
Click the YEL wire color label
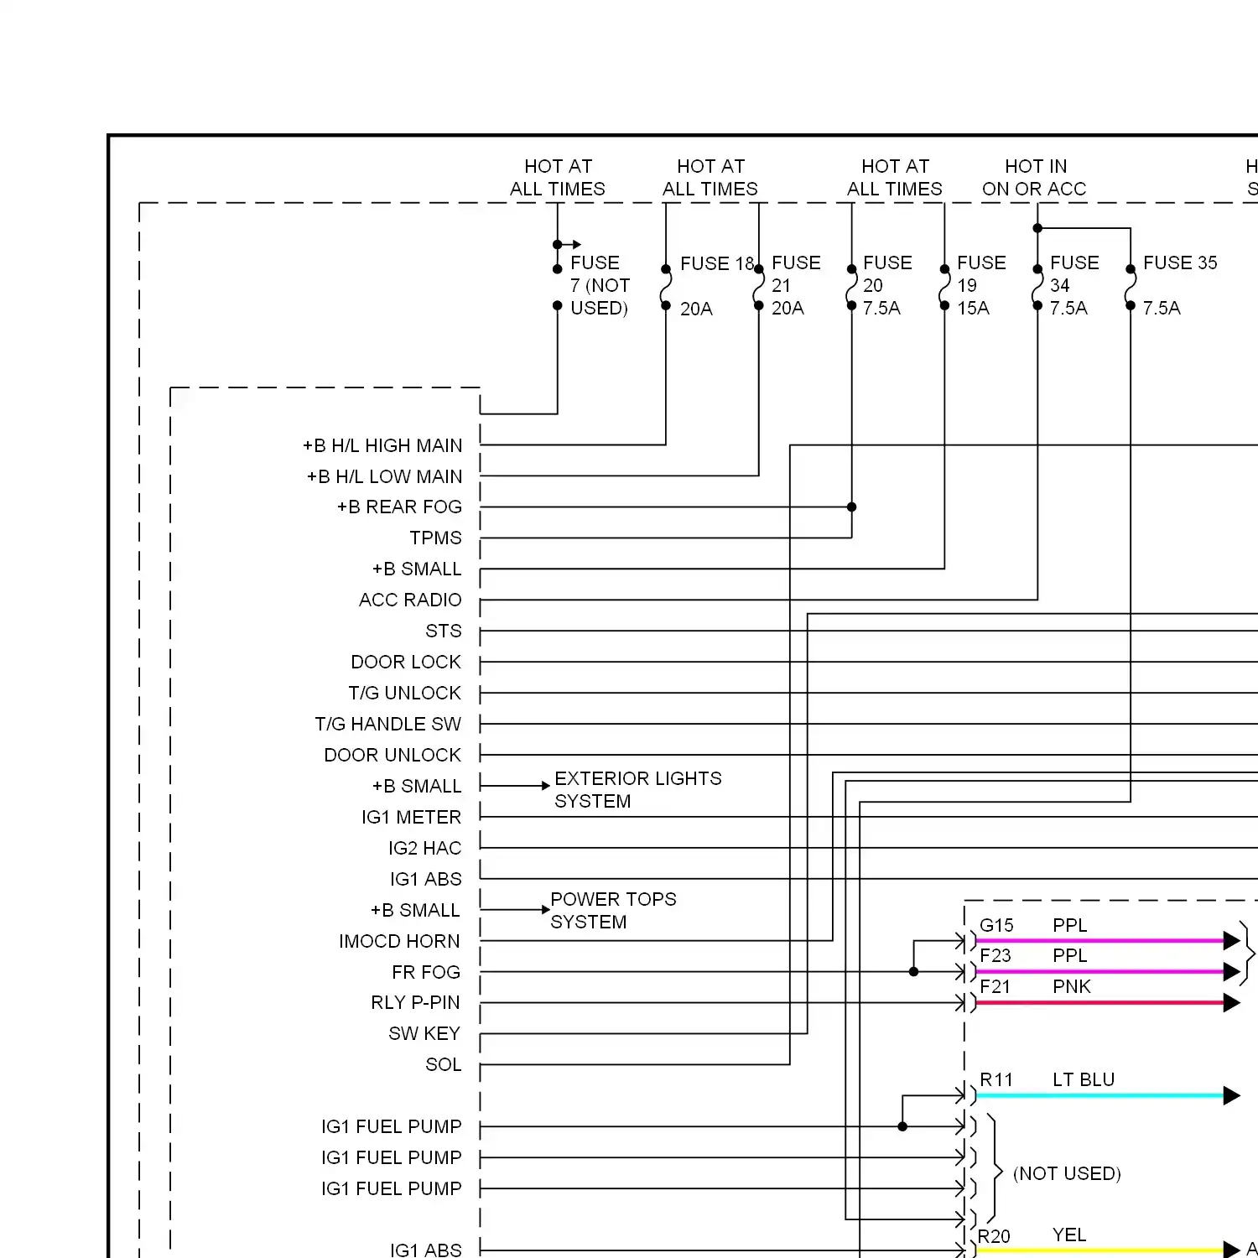1069,1235
